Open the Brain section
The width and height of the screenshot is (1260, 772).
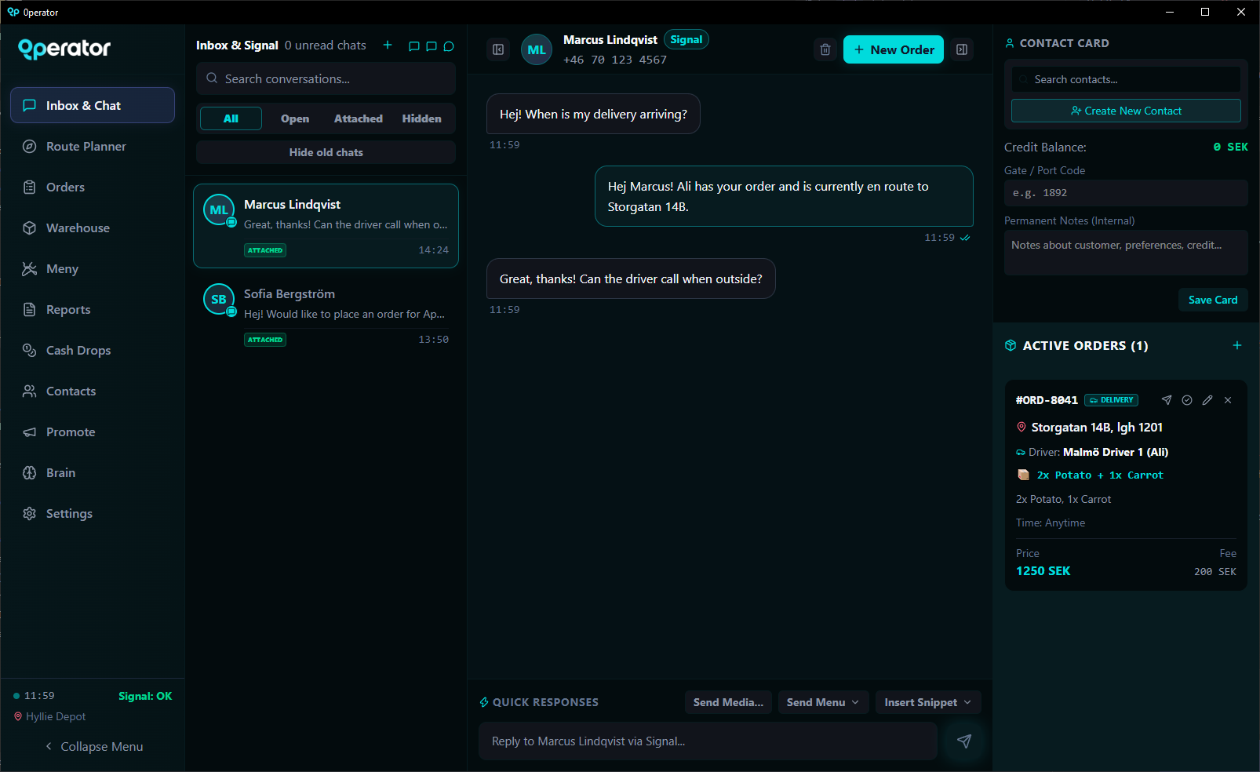coord(93,472)
